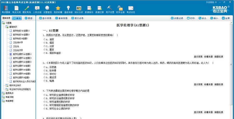Open the 人机对话 dialogue icon

[x=37, y=10]
